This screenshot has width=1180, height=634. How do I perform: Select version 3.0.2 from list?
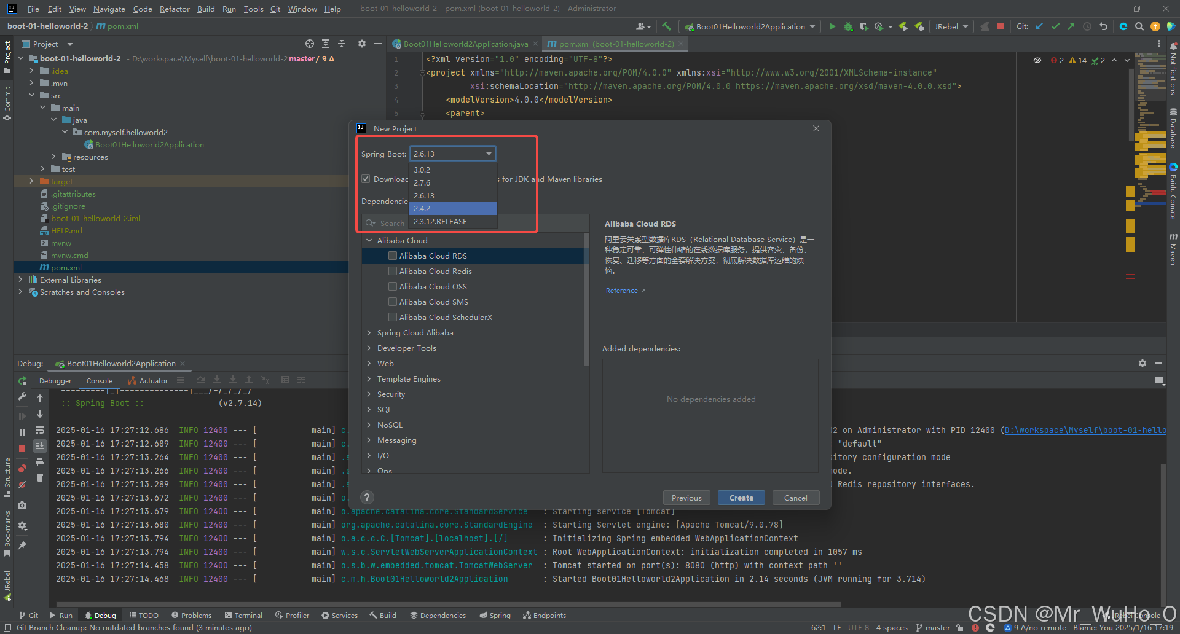coord(453,170)
